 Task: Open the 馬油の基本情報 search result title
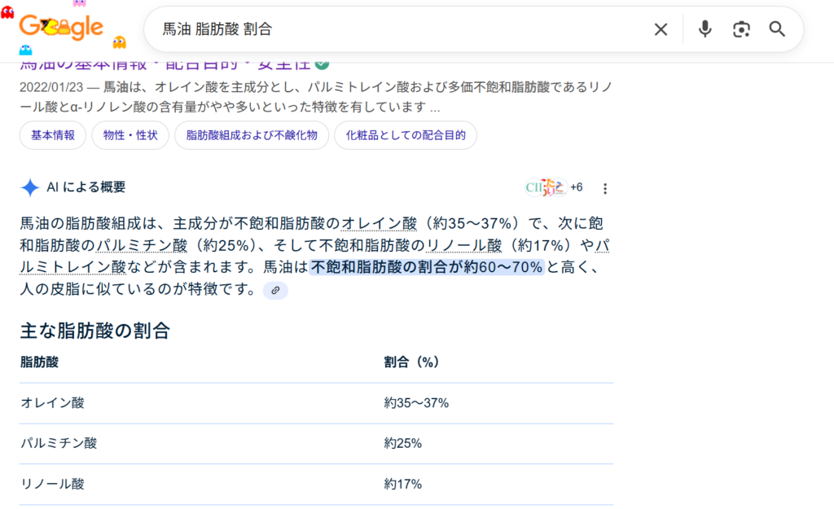click(x=163, y=64)
